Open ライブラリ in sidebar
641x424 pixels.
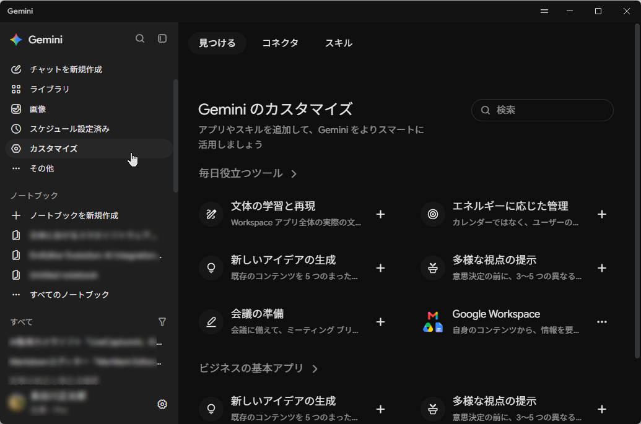(89, 89)
